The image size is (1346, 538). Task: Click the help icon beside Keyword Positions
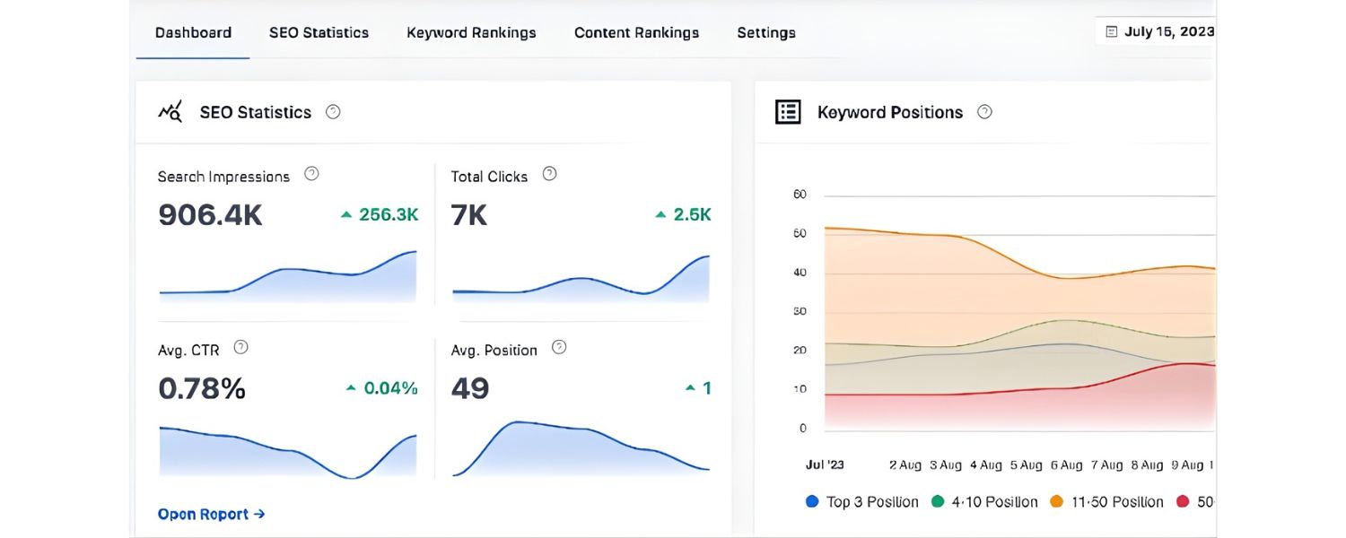[x=983, y=111]
